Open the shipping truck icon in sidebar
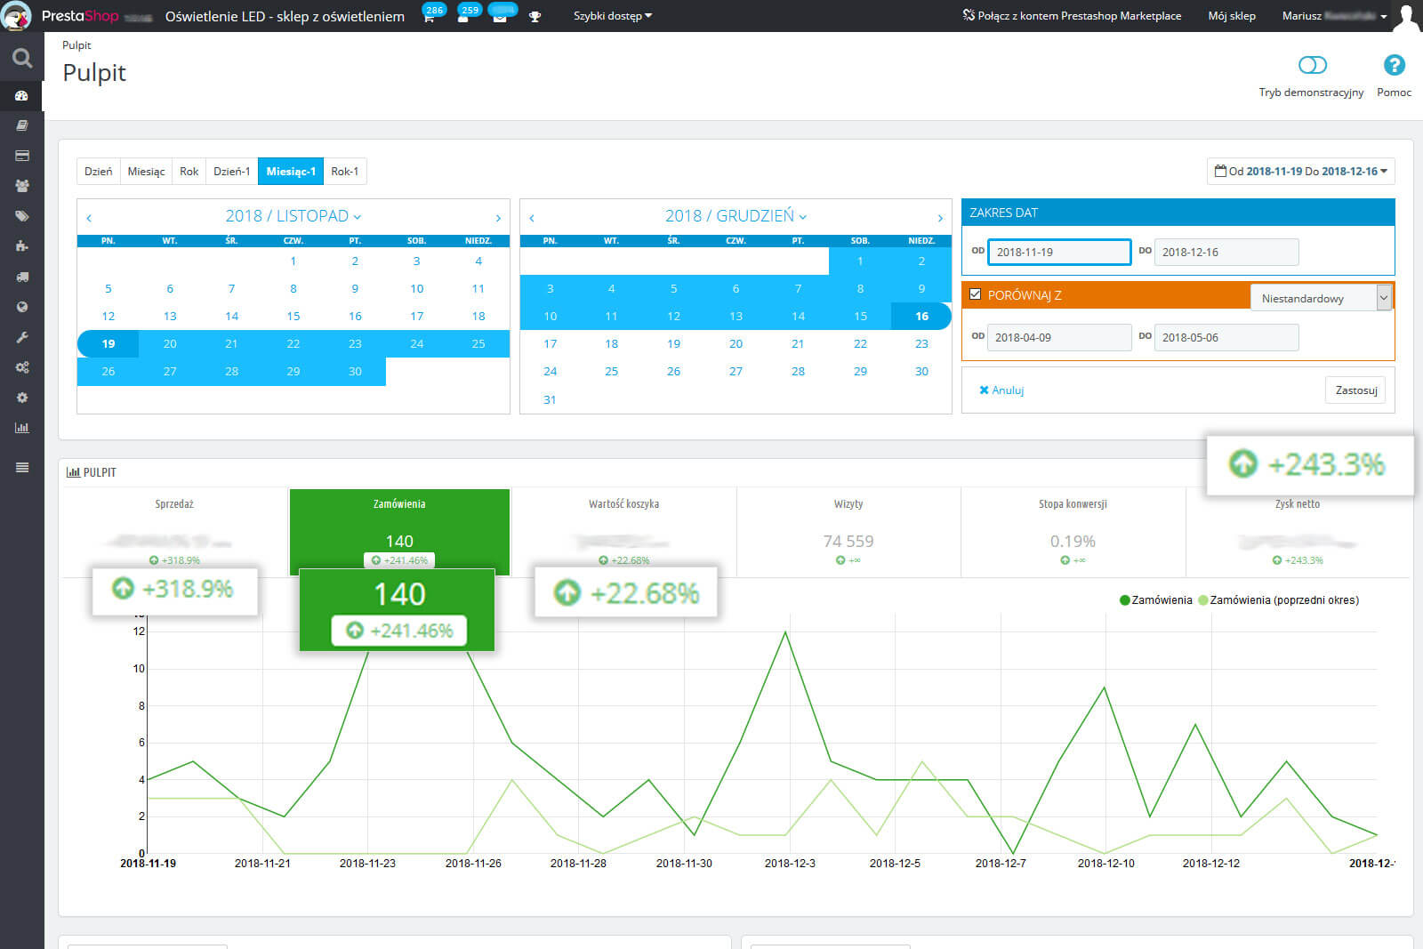This screenshot has width=1423, height=949. pos(21,277)
